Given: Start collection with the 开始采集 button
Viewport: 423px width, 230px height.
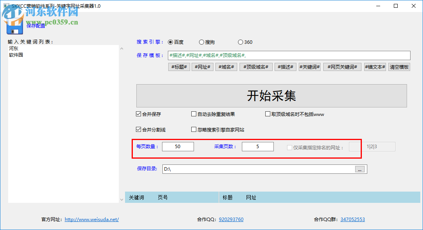Looking at the screenshot, I should [272, 95].
